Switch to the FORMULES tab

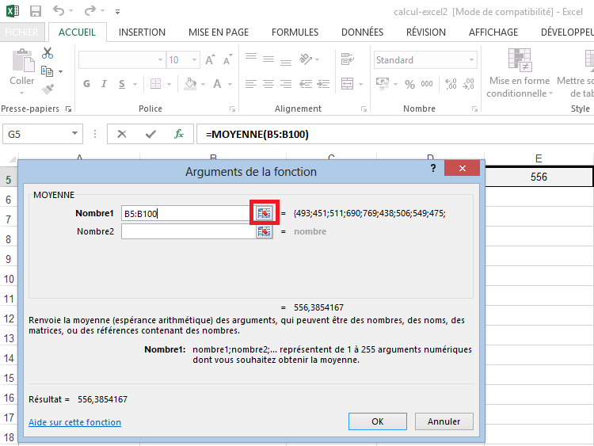pos(295,32)
